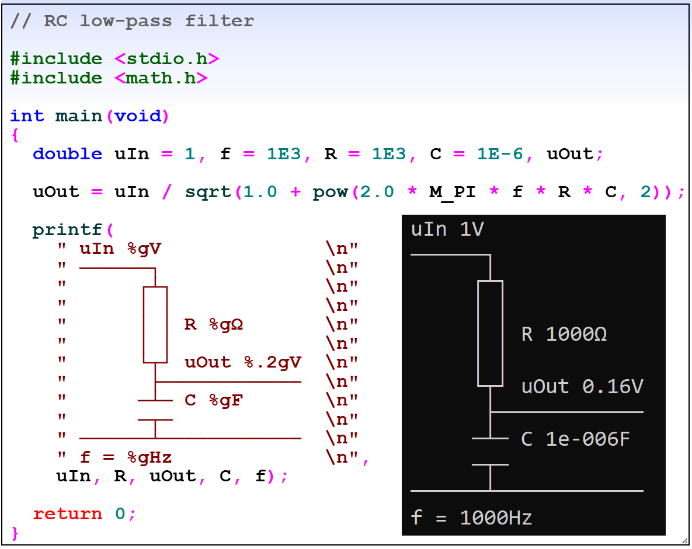Click 'M_PI' in the uOut formula

click(453, 193)
